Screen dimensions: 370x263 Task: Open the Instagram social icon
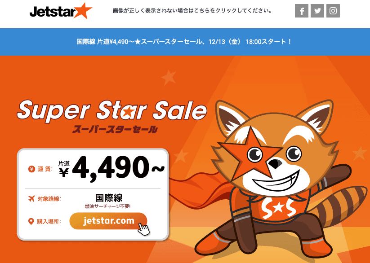(333, 11)
